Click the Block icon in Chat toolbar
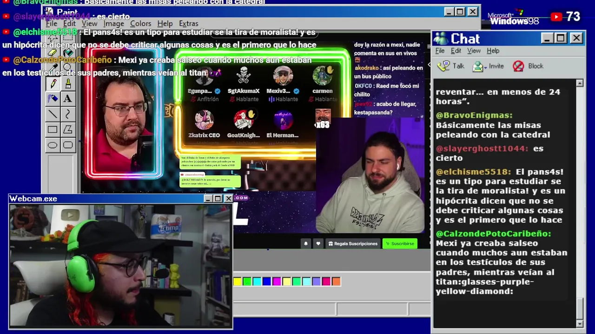This screenshot has height=334, width=595. [518, 66]
